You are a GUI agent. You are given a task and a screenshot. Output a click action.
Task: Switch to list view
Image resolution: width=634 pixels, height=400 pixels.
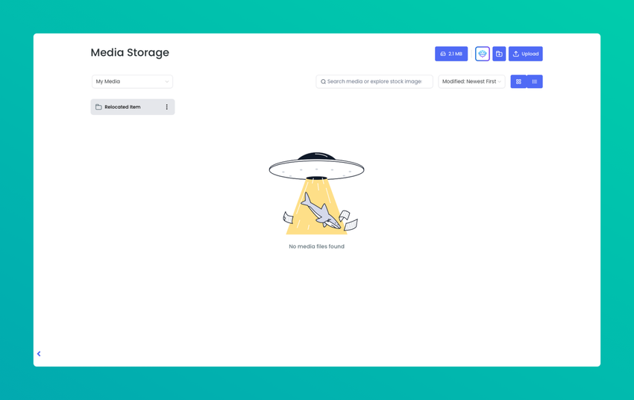coord(535,81)
